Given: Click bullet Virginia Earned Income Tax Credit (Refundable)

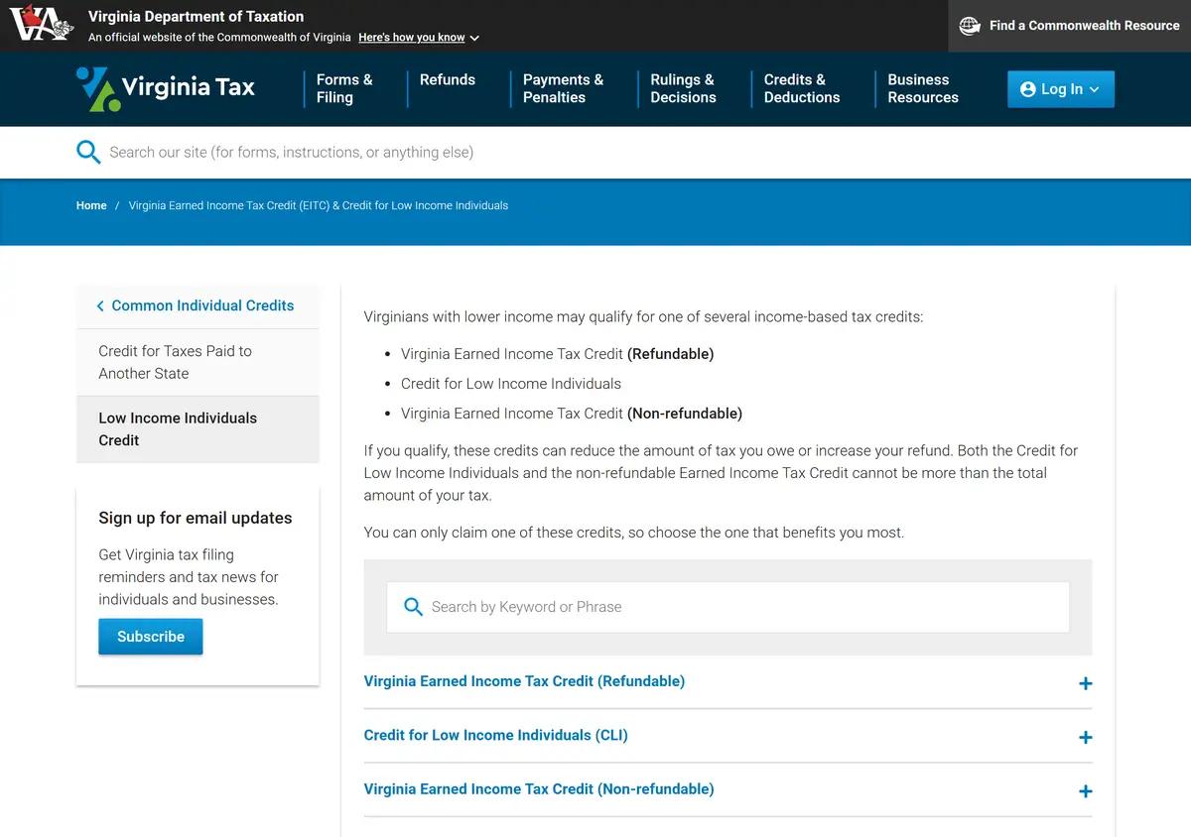Looking at the screenshot, I should tap(558, 354).
